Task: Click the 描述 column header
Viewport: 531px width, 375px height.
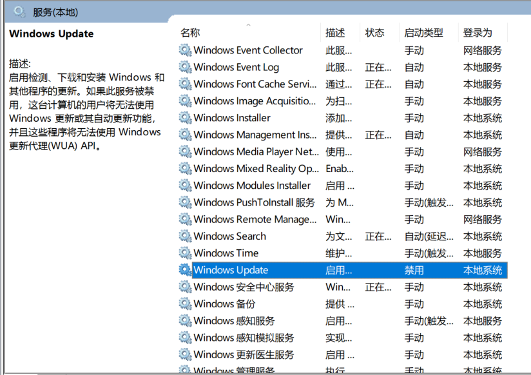Action: pos(335,33)
